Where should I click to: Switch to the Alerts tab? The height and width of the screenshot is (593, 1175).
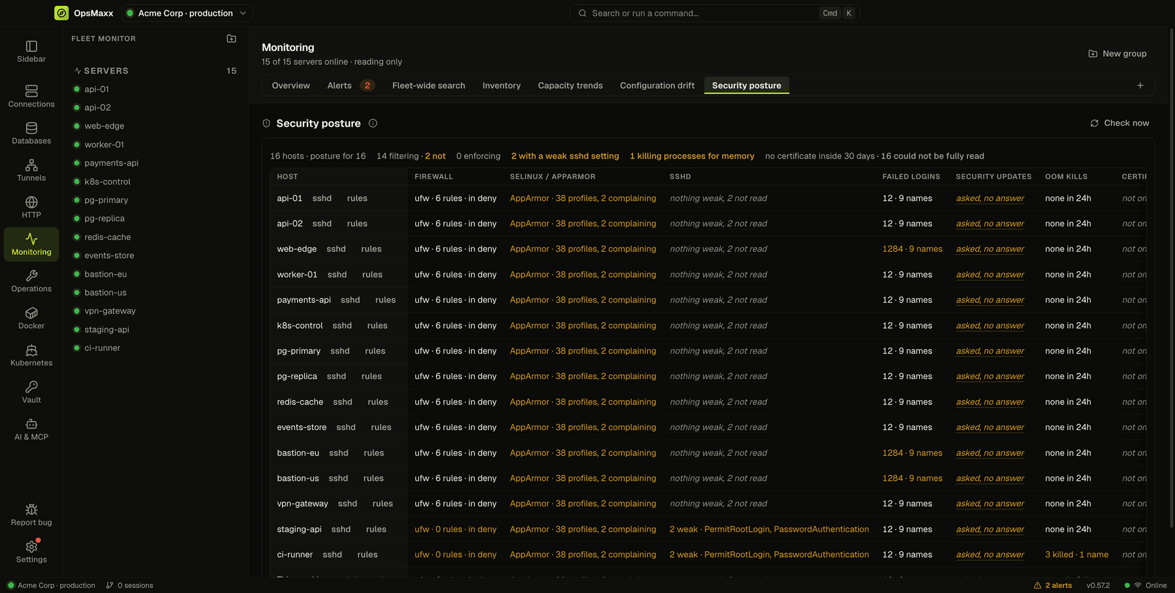[350, 85]
